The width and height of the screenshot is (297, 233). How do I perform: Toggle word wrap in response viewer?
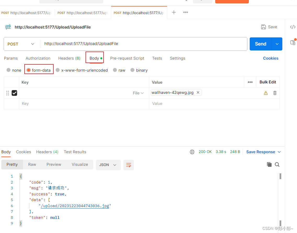point(129,165)
